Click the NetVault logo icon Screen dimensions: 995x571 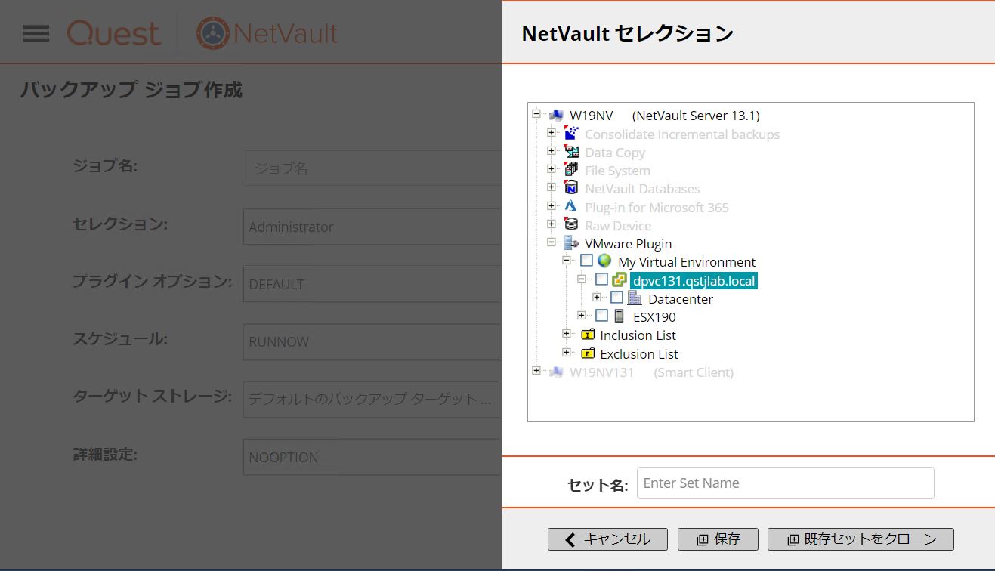click(212, 33)
